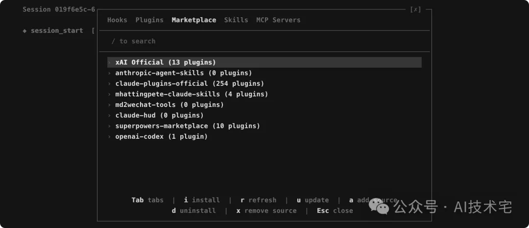Expand mhattingpete-claude-skills chevron

click(x=109, y=94)
